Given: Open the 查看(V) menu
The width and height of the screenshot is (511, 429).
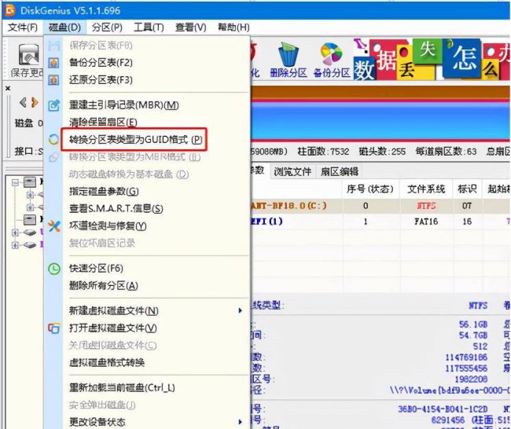Looking at the screenshot, I should tap(191, 27).
